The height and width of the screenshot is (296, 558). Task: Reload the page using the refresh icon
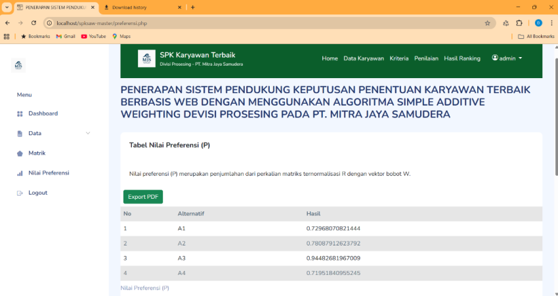(x=33, y=23)
